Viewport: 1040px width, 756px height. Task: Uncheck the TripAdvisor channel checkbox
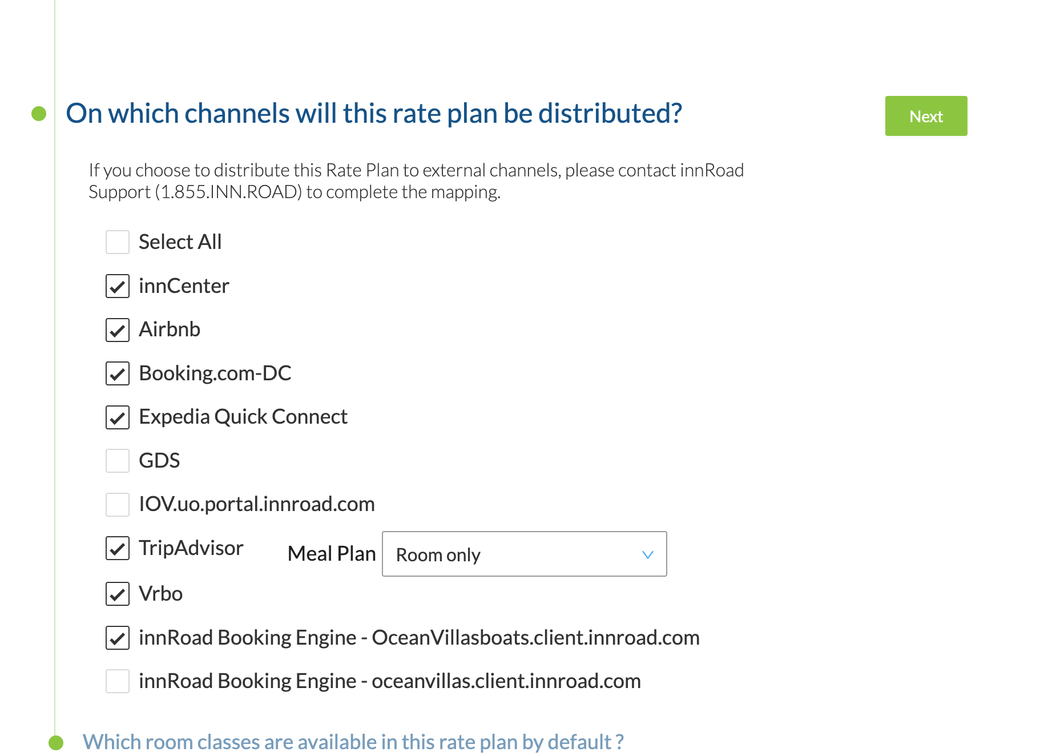(x=118, y=548)
